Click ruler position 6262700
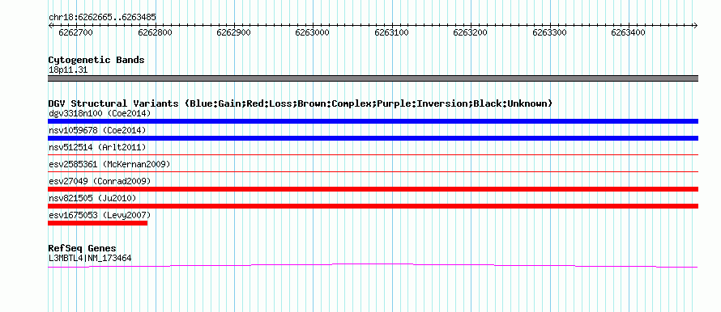The width and height of the screenshot is (721, 312). [76, 32]
